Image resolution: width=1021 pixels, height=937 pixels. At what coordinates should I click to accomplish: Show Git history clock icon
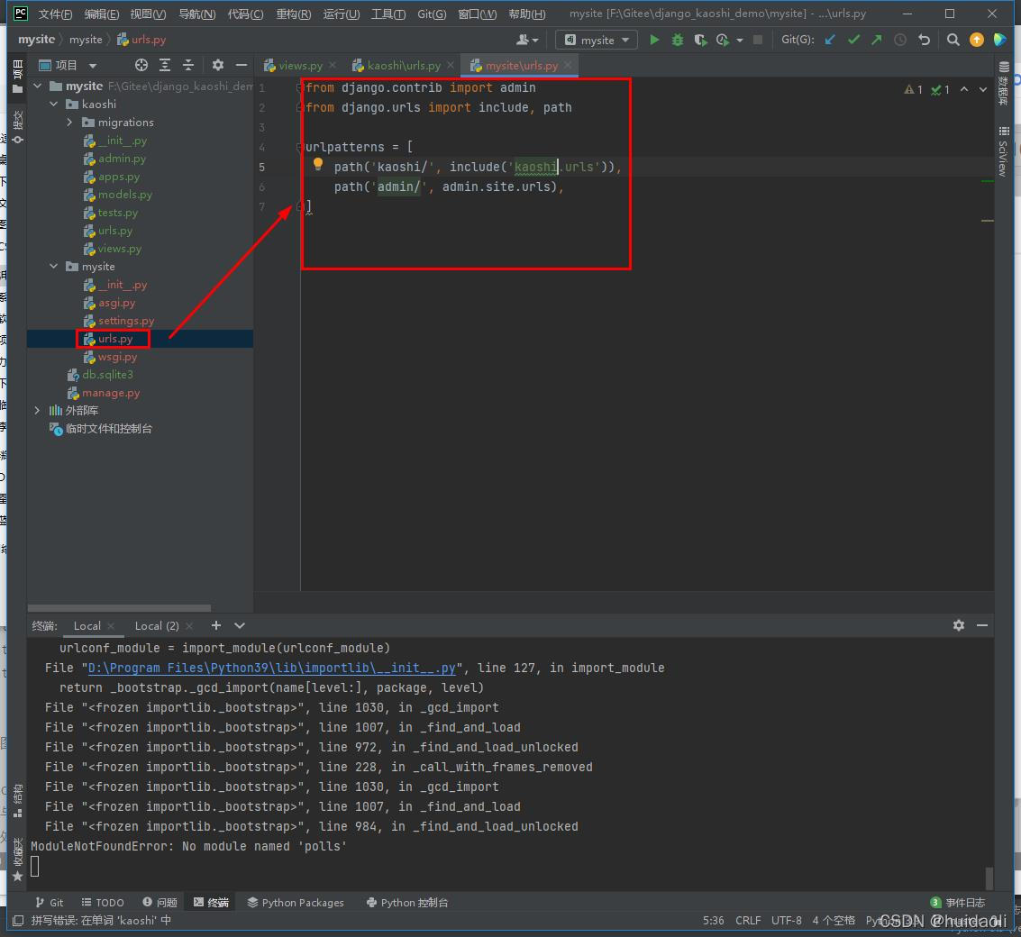pyautogui.click(x=900, y=40)
